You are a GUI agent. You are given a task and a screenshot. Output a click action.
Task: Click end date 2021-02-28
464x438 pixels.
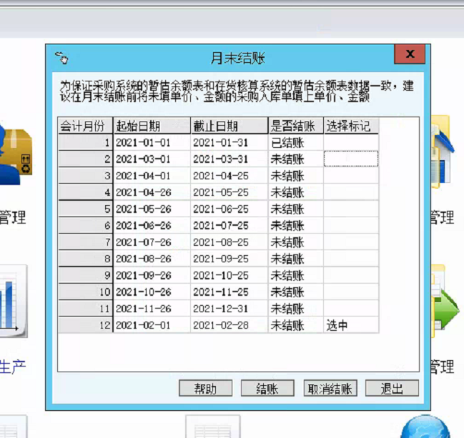229,325
